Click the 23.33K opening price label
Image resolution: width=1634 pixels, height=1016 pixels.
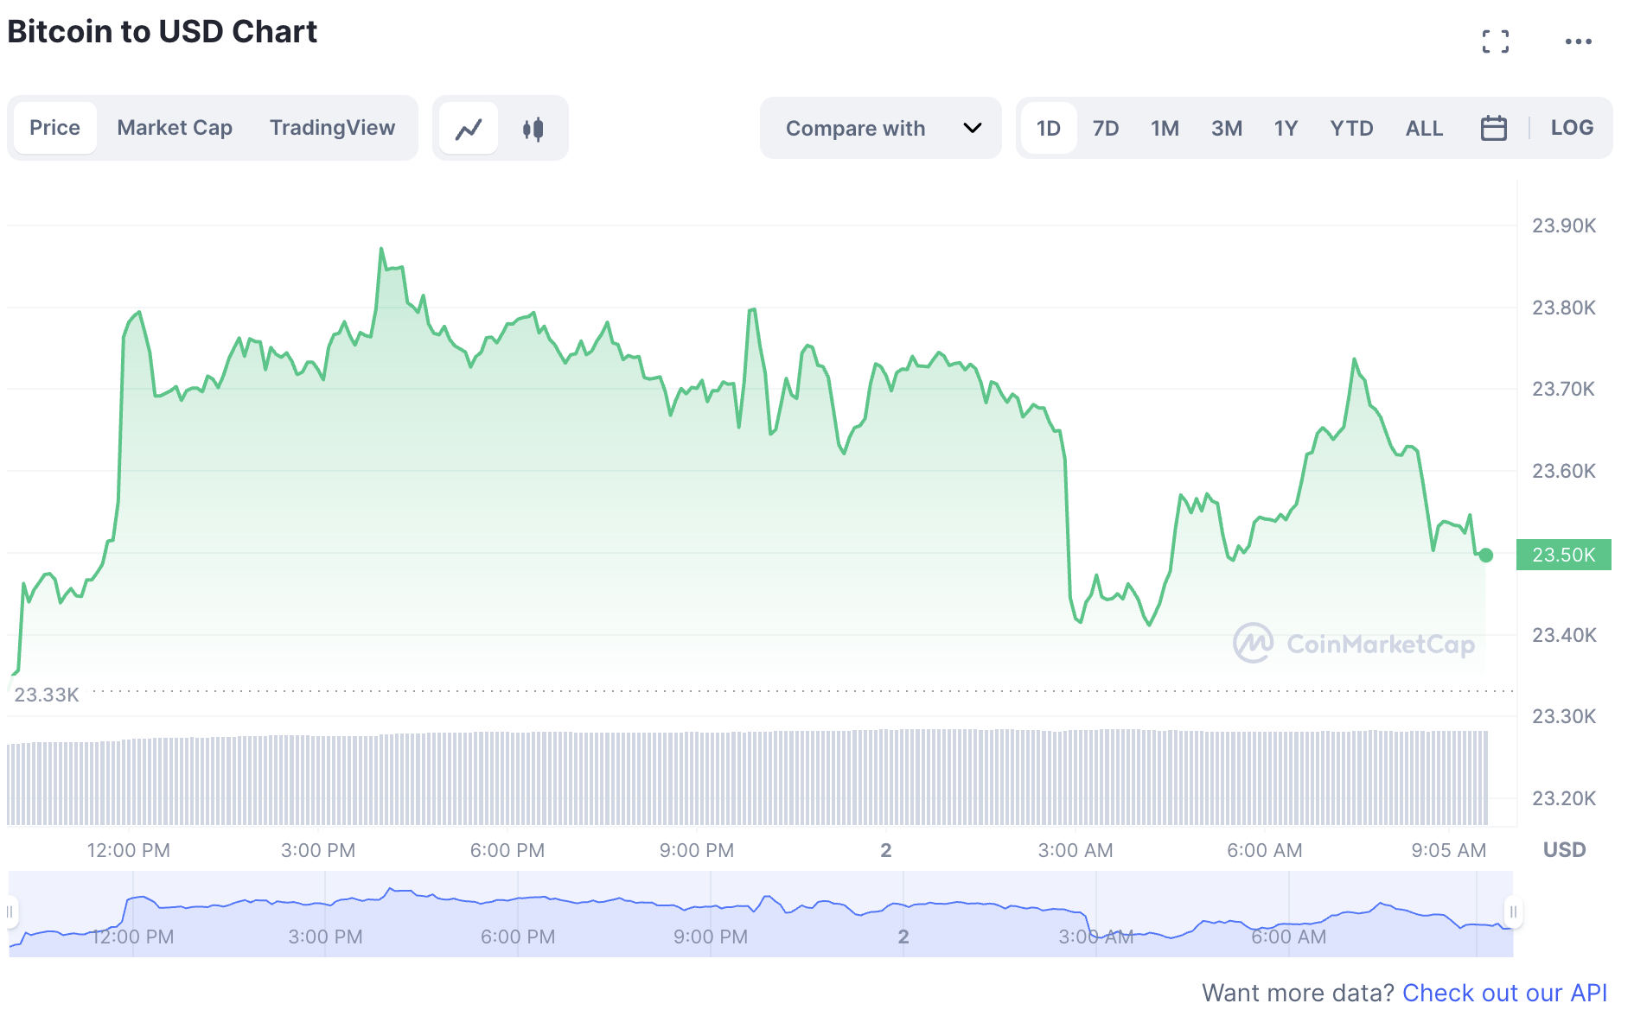(47, 695)
